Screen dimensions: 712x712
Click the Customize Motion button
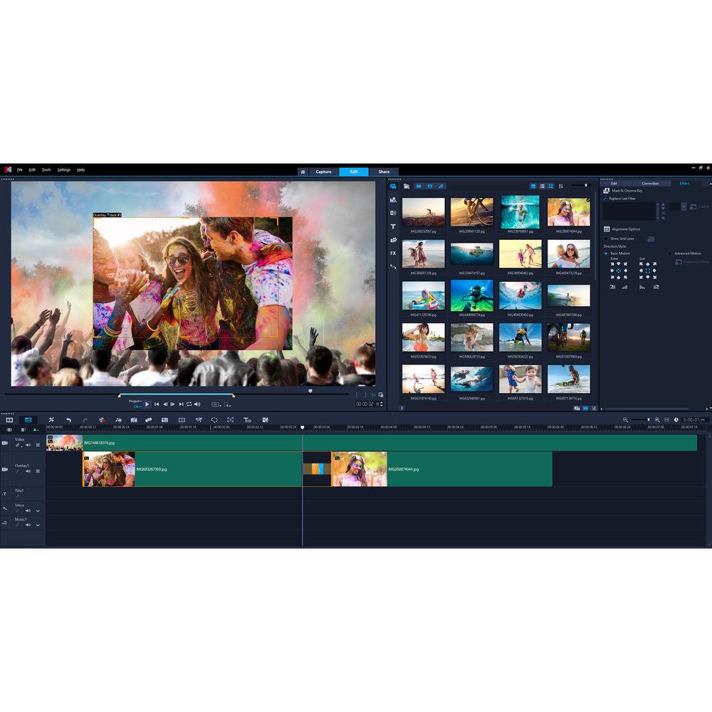click(678, 263)
